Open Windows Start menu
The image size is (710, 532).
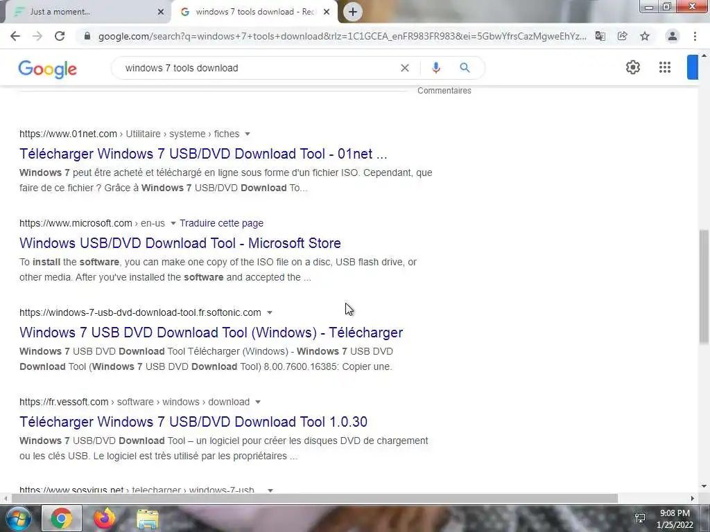pyautogui.click(x=18, y=518)
